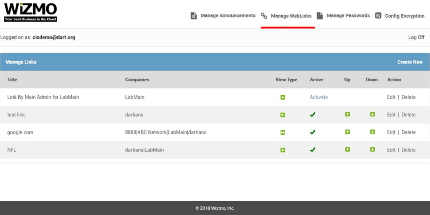Select 'Link By Main Admin for LabMain' title
The width and height of the screenshot is (430, 215).
click(43, 97)
